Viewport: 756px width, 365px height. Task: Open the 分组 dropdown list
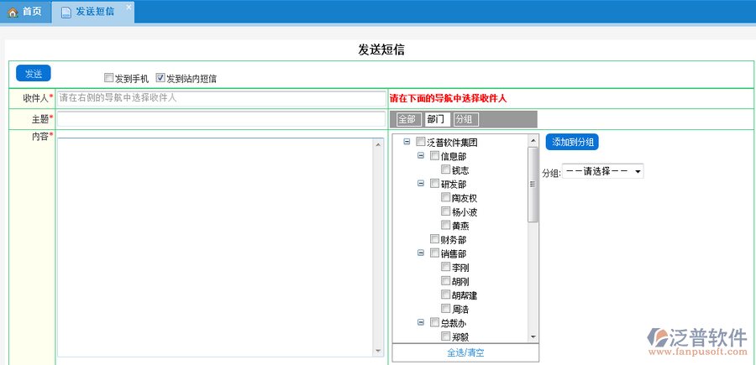(x=602, y=171)
